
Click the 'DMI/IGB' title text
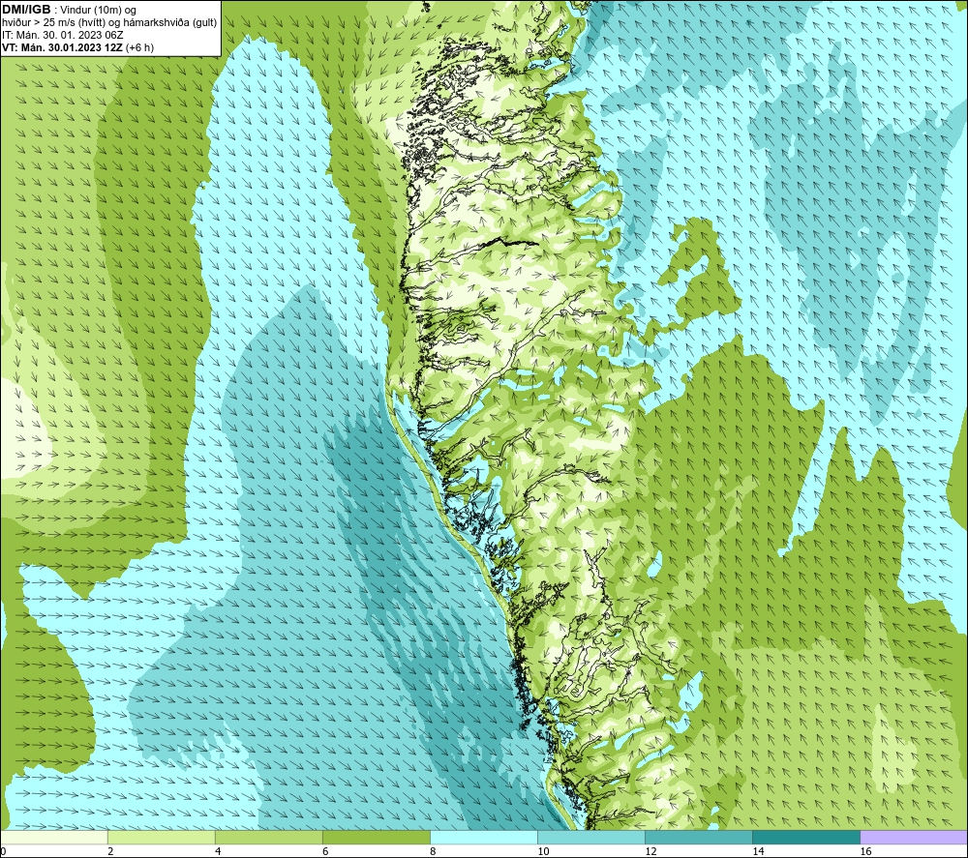[26, 10]
